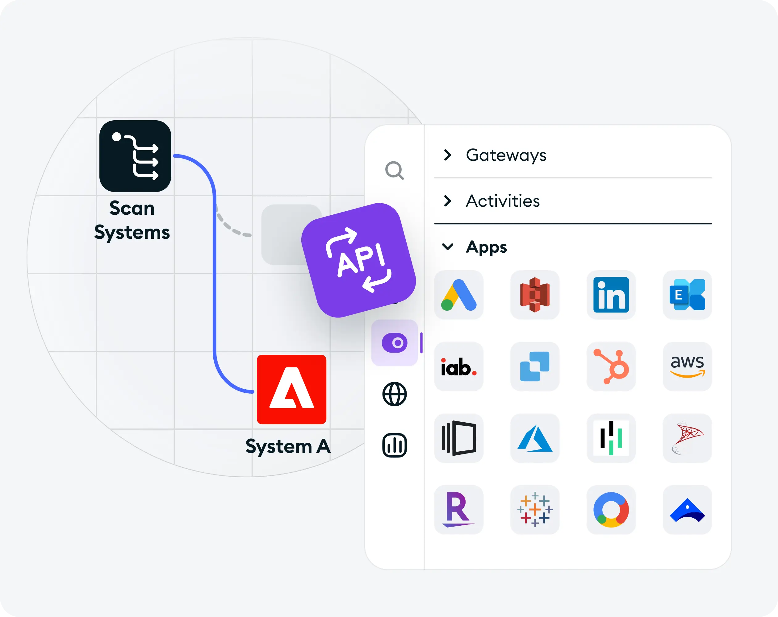This screenshot has height=617, width=778.
Task: Select the aws app icon
Action: (x=687, y=366)
